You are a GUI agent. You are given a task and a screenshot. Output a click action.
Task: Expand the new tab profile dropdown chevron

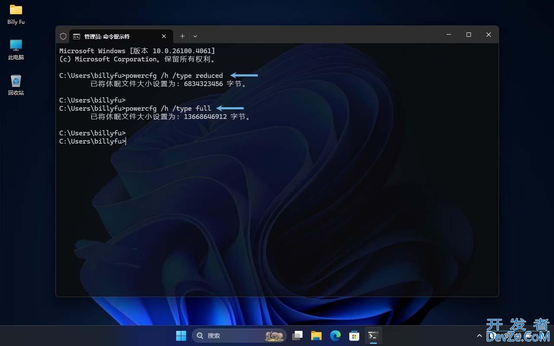195,36
